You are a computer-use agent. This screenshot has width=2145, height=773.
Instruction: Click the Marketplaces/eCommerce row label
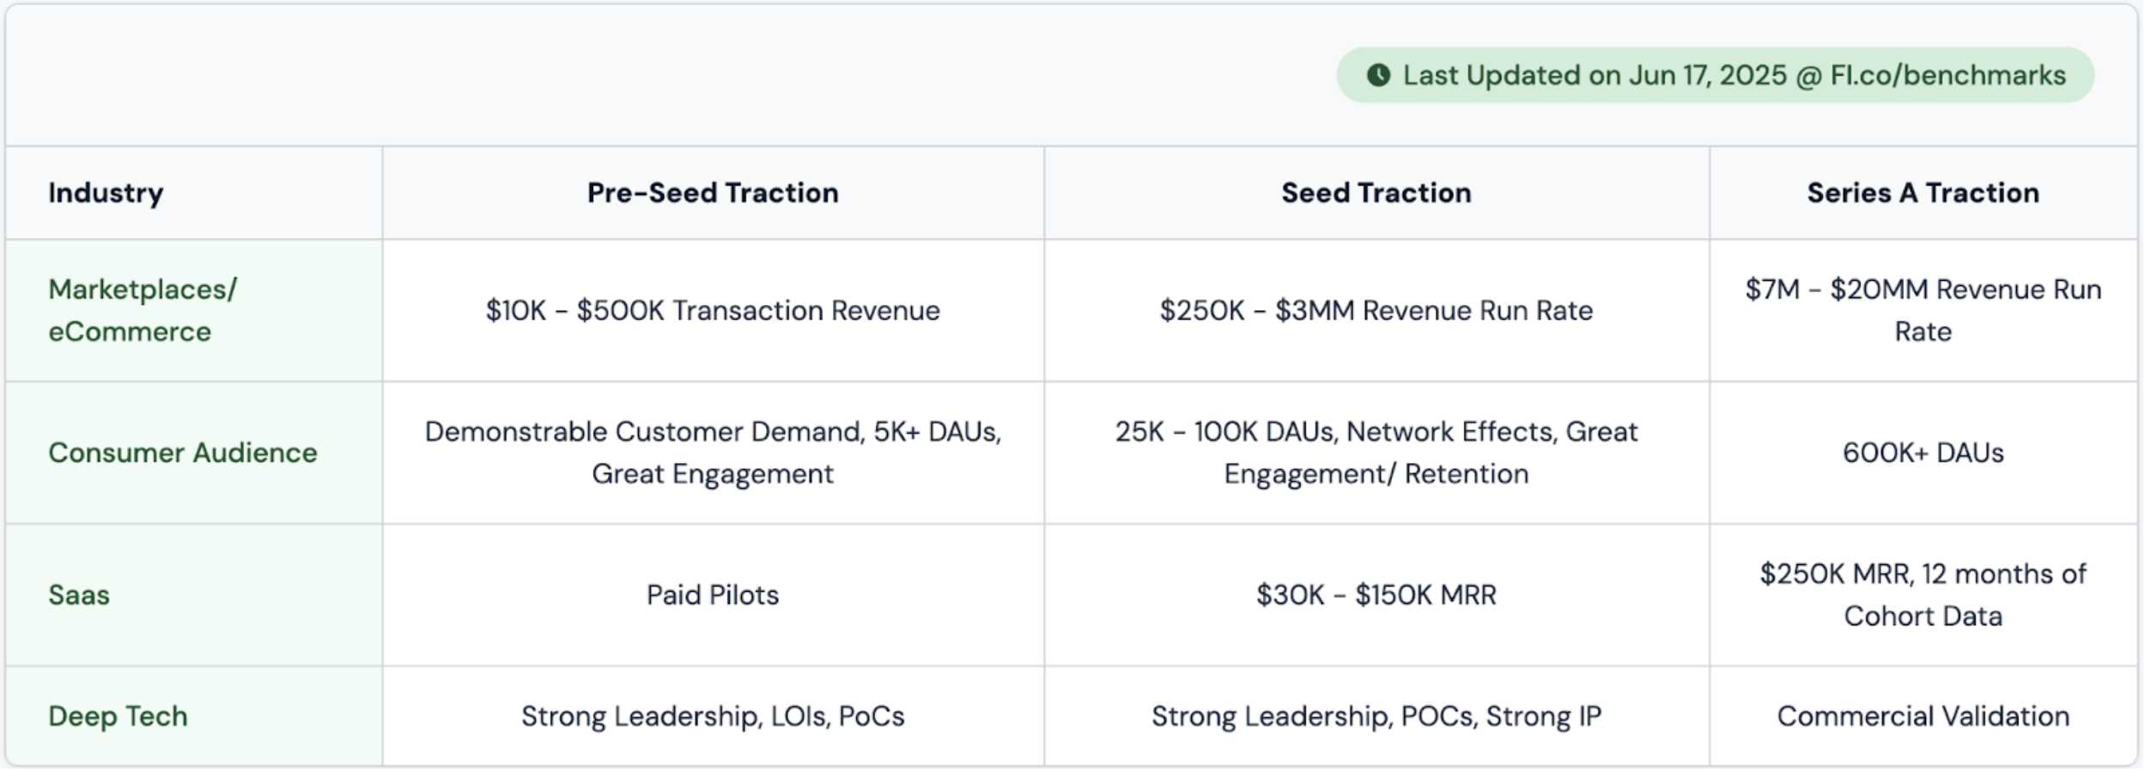tap(143, 310)
